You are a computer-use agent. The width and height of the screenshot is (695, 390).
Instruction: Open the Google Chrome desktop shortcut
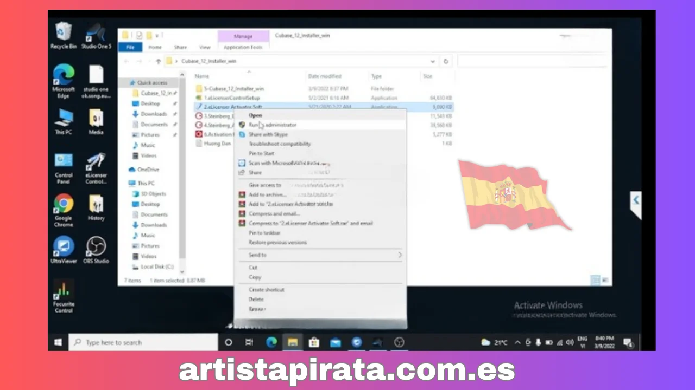click(63, 210)
